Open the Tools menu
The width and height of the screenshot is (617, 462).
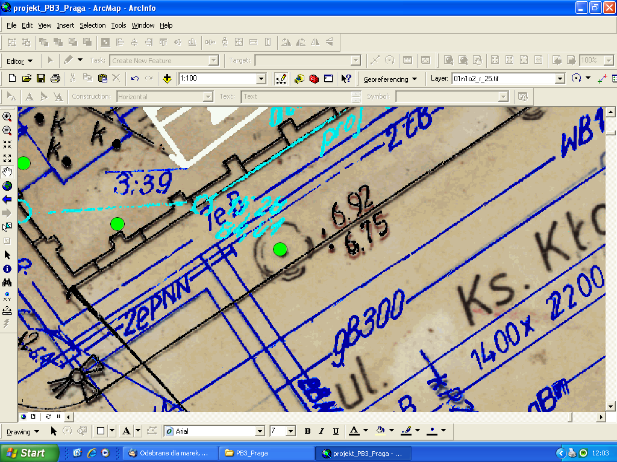[x=119, y=25]
